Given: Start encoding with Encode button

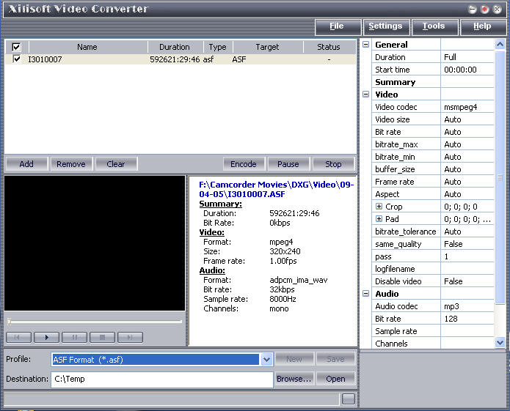Looking at the screenshot, I should tap(244, 164).
